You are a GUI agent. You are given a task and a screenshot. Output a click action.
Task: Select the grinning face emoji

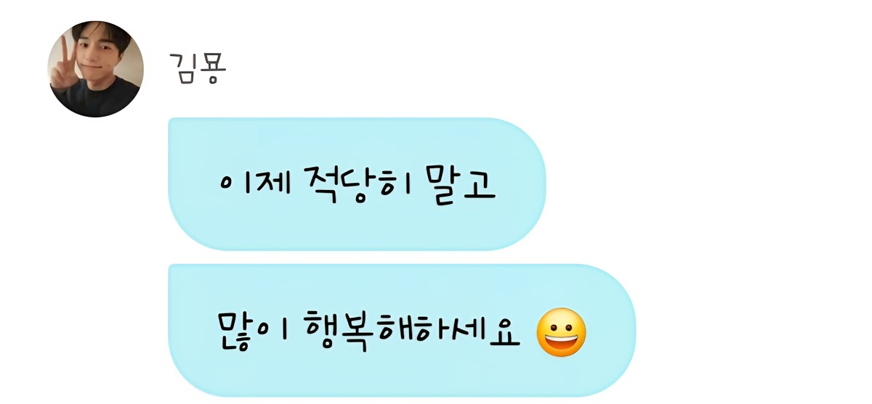point(561,332)
